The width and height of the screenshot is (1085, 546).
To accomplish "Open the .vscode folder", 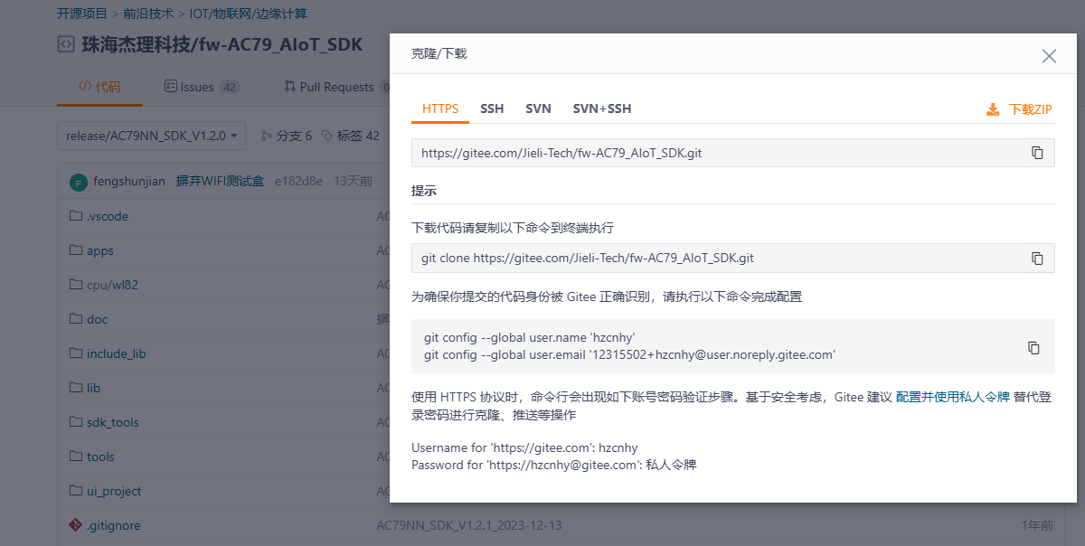I will [x=108, y=216].
